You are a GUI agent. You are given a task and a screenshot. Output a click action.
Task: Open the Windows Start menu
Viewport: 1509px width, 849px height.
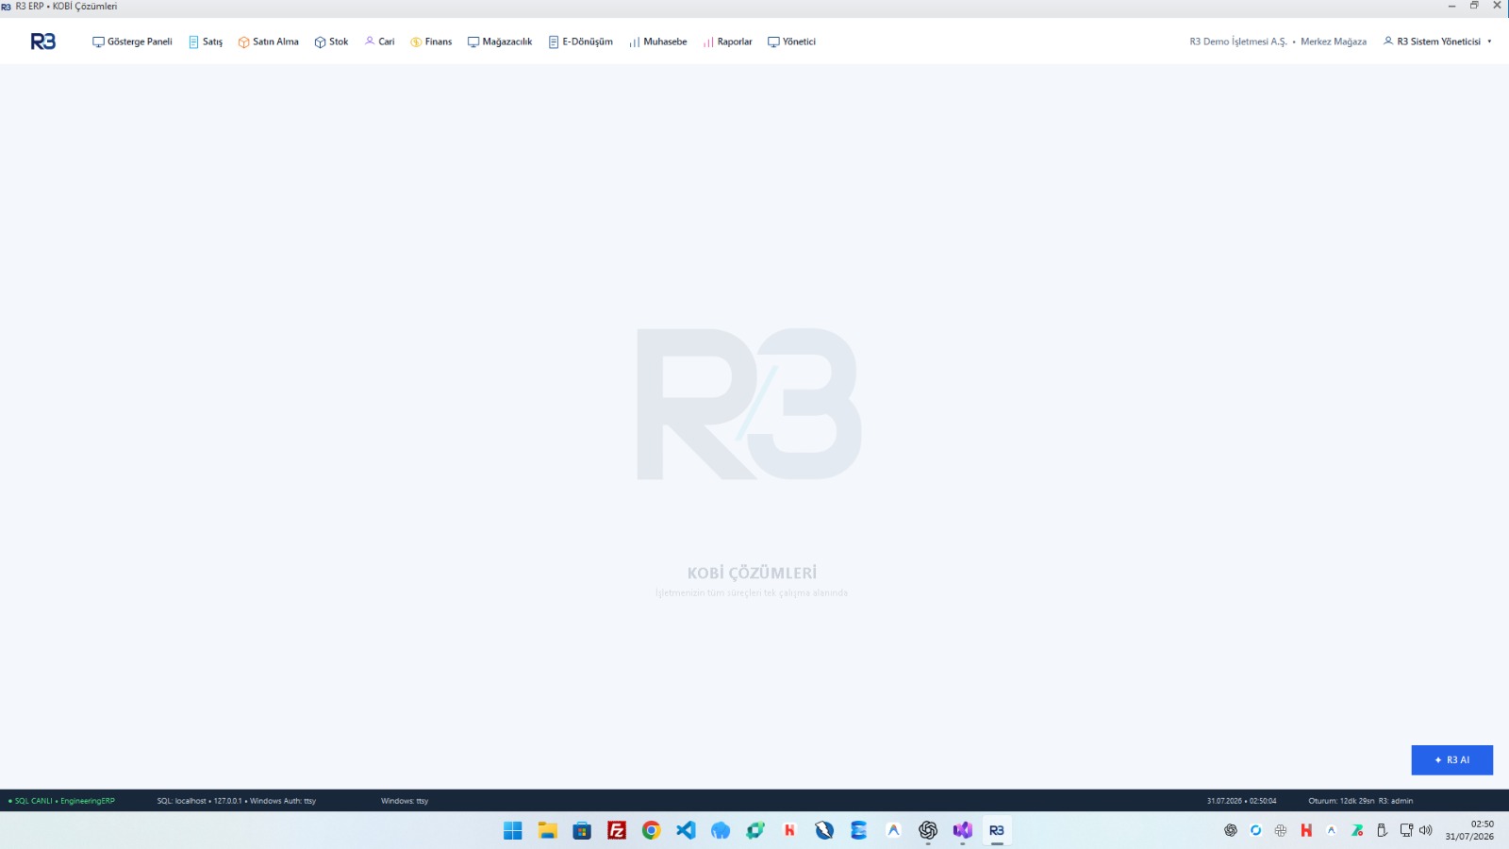point(513,830)
